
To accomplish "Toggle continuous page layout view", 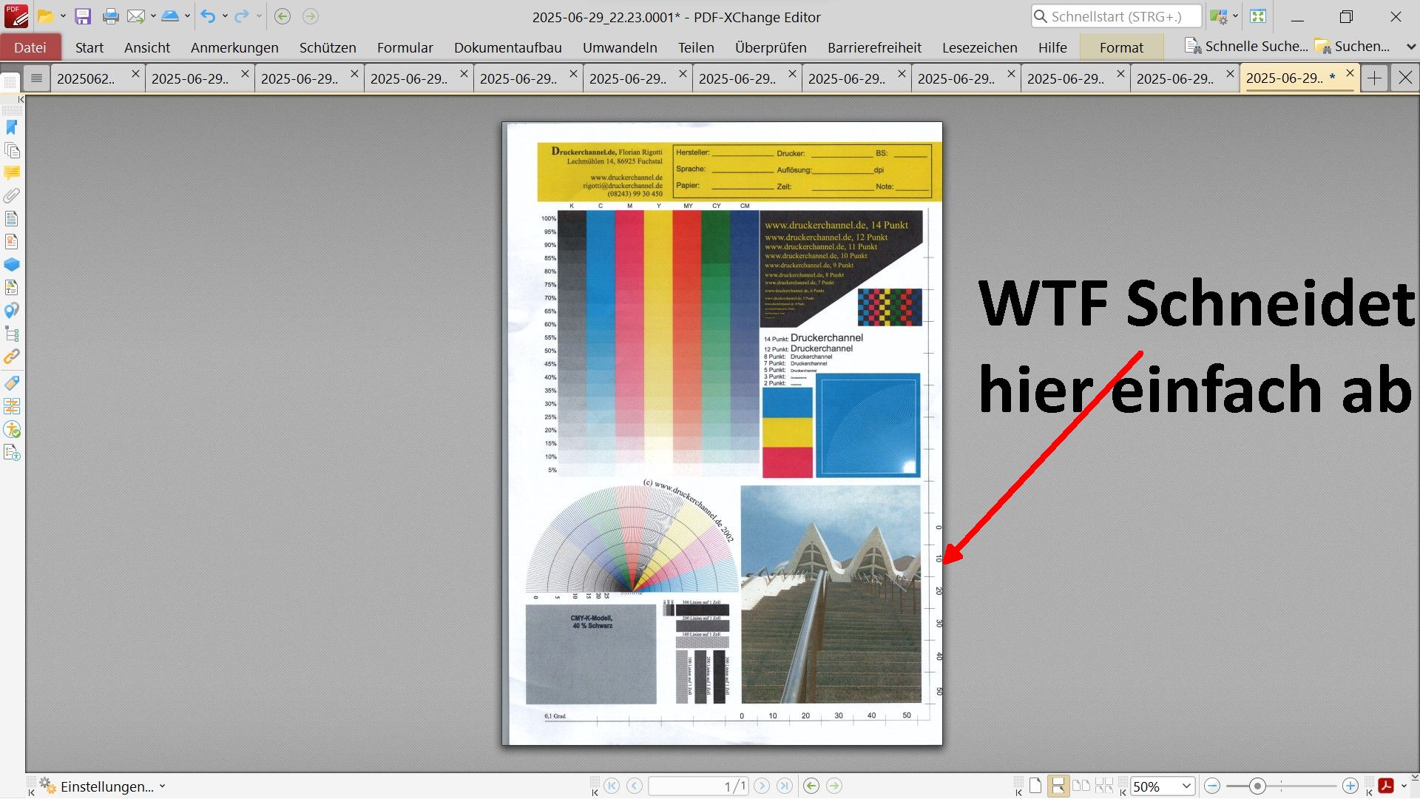I will (1058, 786).
